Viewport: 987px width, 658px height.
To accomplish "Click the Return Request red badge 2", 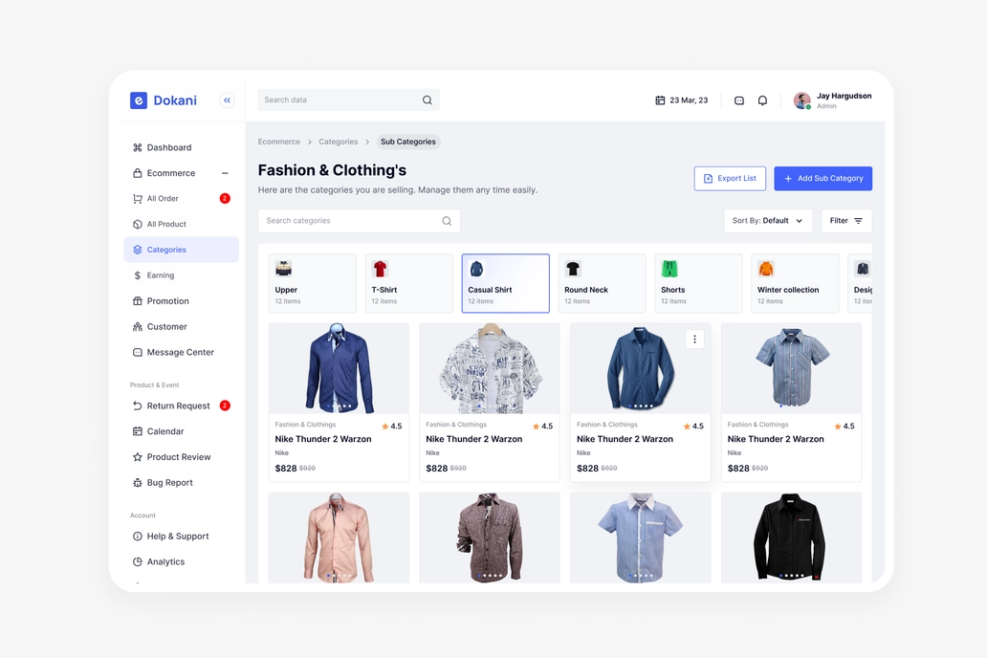I will tap(225, 406).
